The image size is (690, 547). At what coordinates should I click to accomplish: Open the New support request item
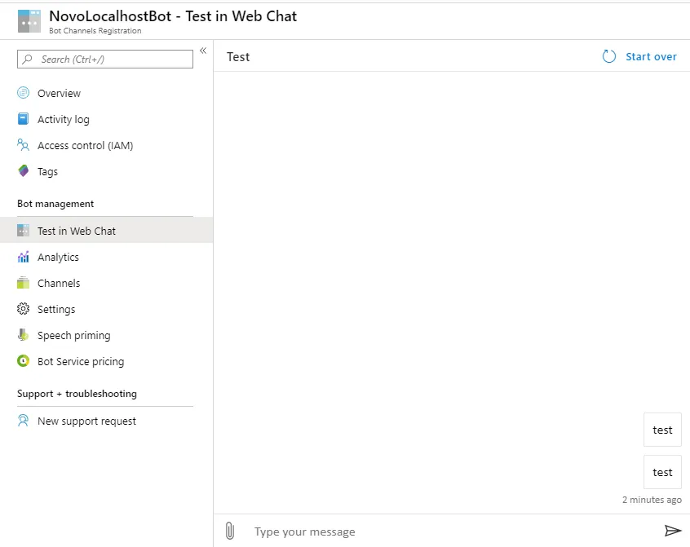[86, 421]
